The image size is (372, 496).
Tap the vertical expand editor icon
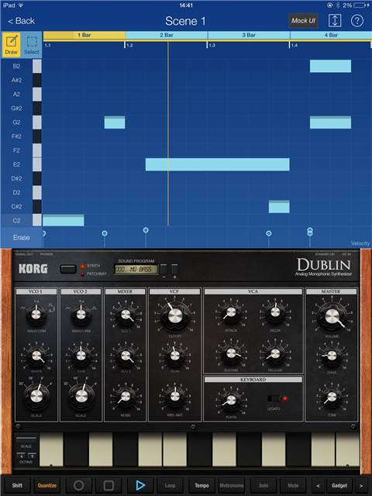[334, 21]
